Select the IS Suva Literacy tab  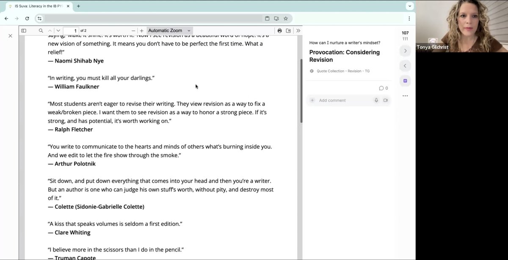38,6
